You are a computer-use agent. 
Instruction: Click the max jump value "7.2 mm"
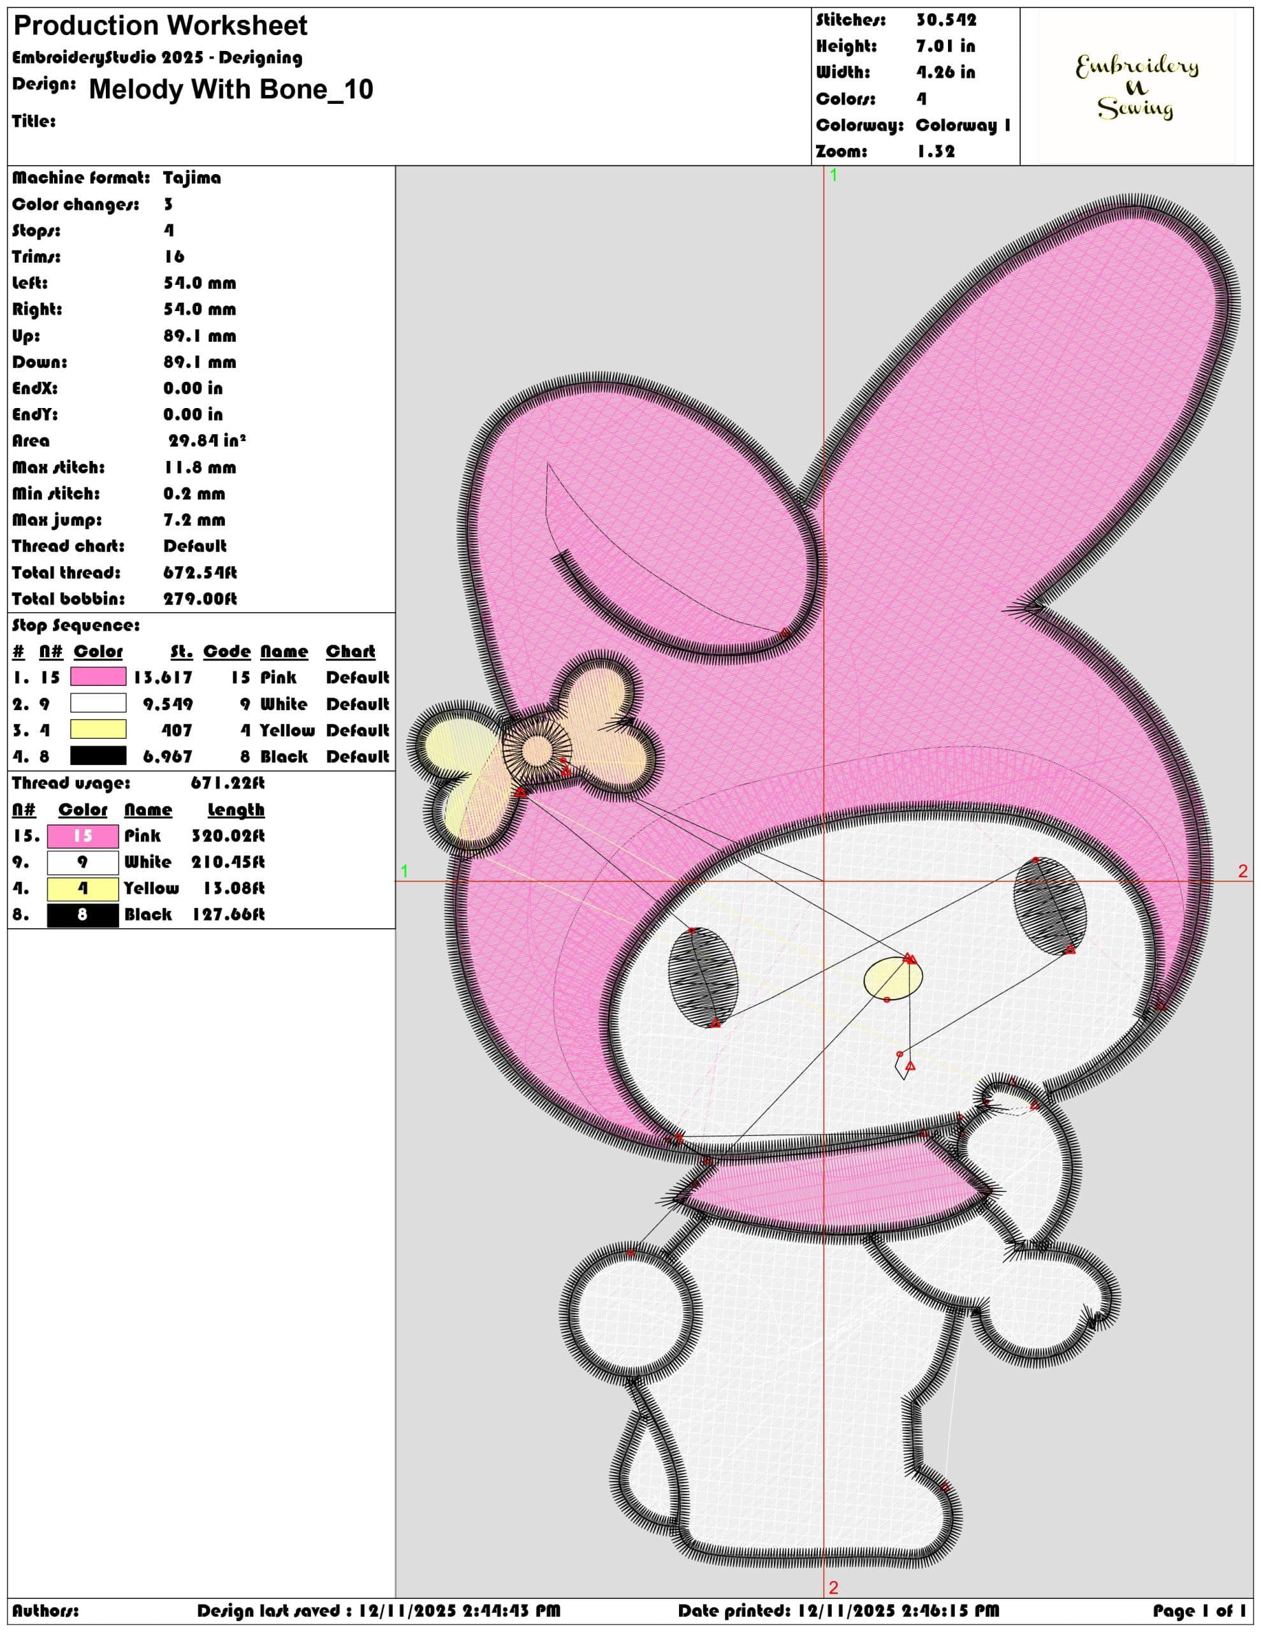[x=194, y=520]
